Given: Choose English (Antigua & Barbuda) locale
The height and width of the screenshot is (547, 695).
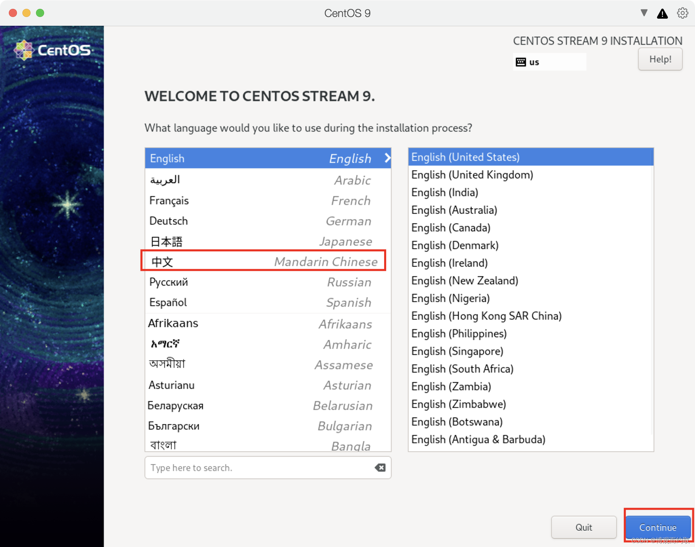Looking at the screenshot, I should coord(531,439).
